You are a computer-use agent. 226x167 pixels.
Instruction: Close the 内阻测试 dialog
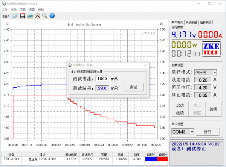(x=145, y=65)
